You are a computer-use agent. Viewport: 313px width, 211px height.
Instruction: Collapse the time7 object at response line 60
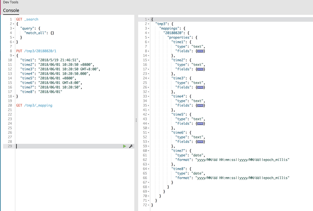149,151
